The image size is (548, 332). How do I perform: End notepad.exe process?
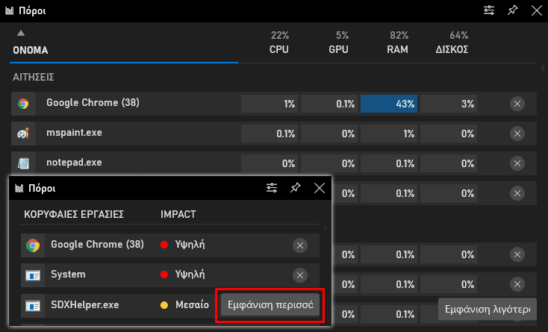click(x=517, y=163)
